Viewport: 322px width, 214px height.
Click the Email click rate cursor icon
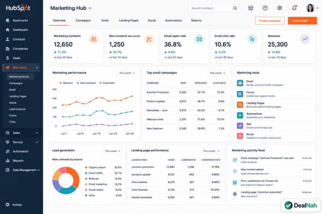click(x=252, y=39)
